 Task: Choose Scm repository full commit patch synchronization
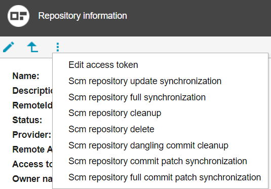[165, 177]
